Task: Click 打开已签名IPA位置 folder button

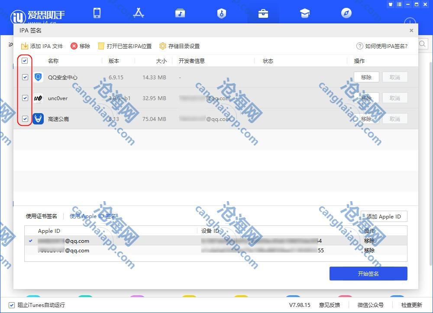Action: (x=125, y=46)
